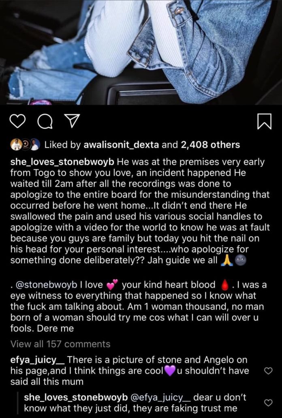The image size is (282, 418).
Task: Like the post with the heart icon
Action: 17,122
